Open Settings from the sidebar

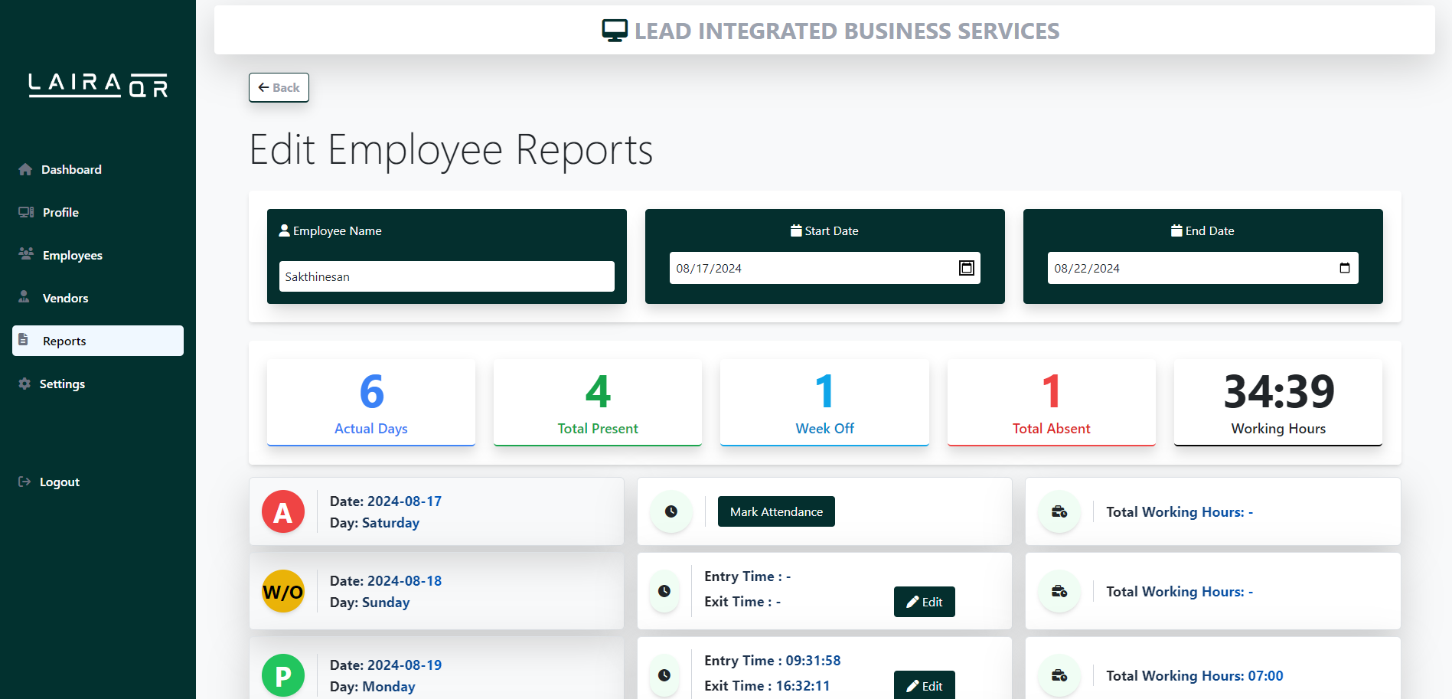62,384
